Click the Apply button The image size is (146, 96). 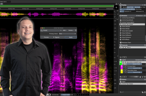71,37
